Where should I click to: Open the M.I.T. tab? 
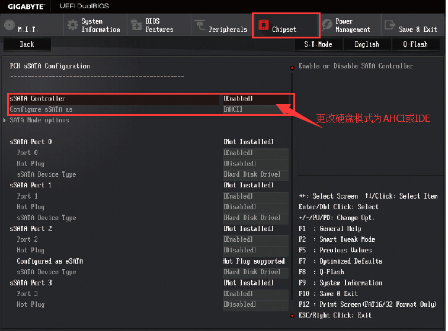coord(32,25)
